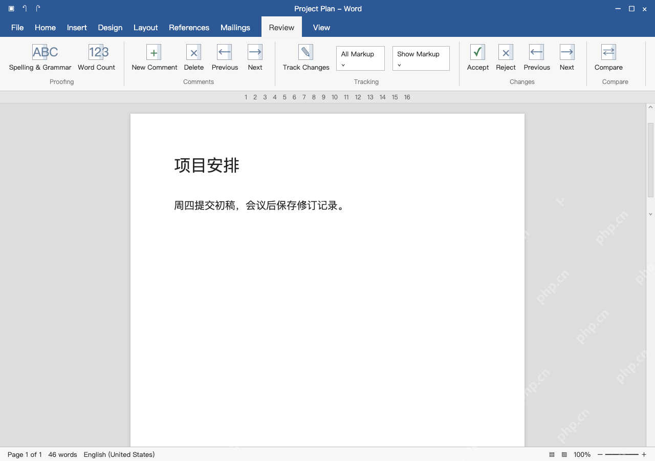Image resolution: width=655 pixels, height=461 pixels.
Task: Click the vertical scrollbar thumb
Action: [650, 160]
